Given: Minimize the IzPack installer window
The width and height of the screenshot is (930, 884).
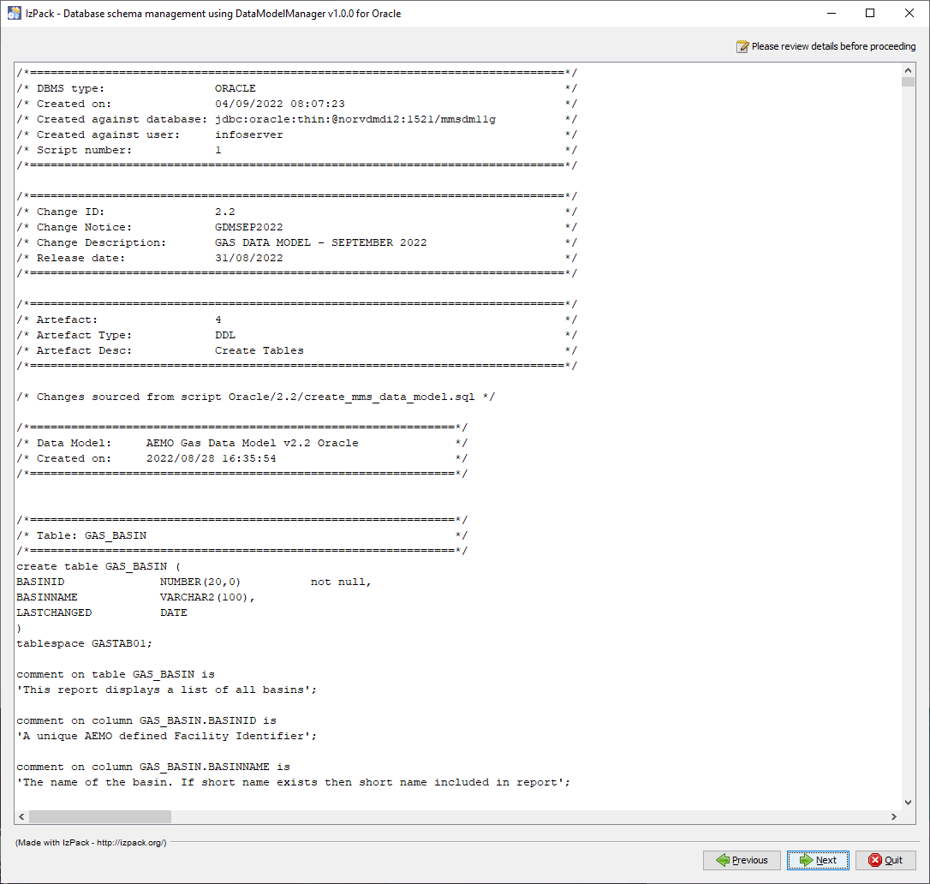Looking at the screenshot, I should click(x=831, y=13).
